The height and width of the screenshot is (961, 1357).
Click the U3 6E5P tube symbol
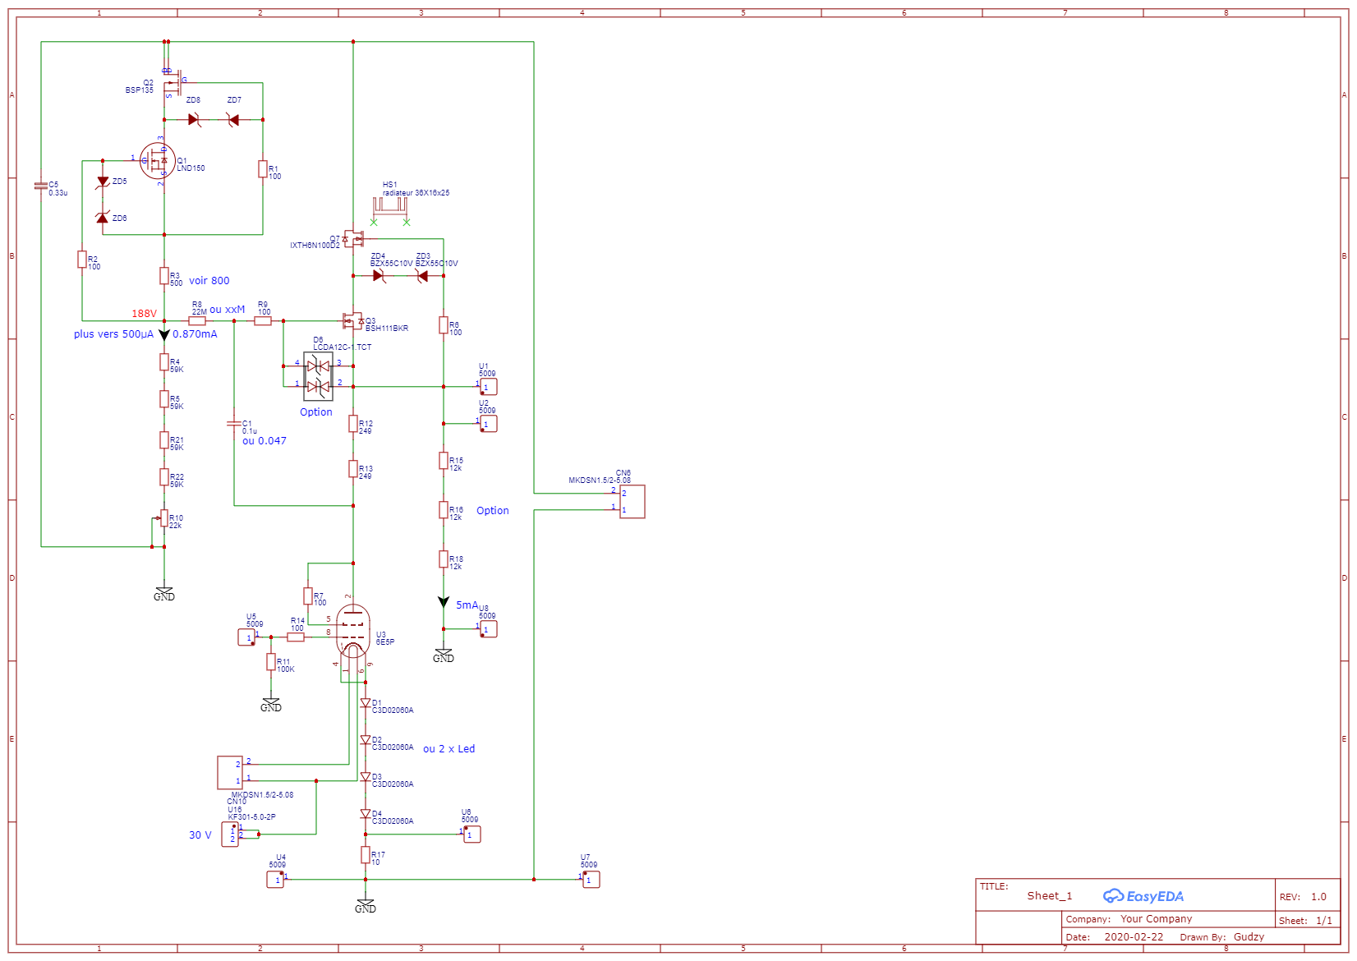pos(353,632)
